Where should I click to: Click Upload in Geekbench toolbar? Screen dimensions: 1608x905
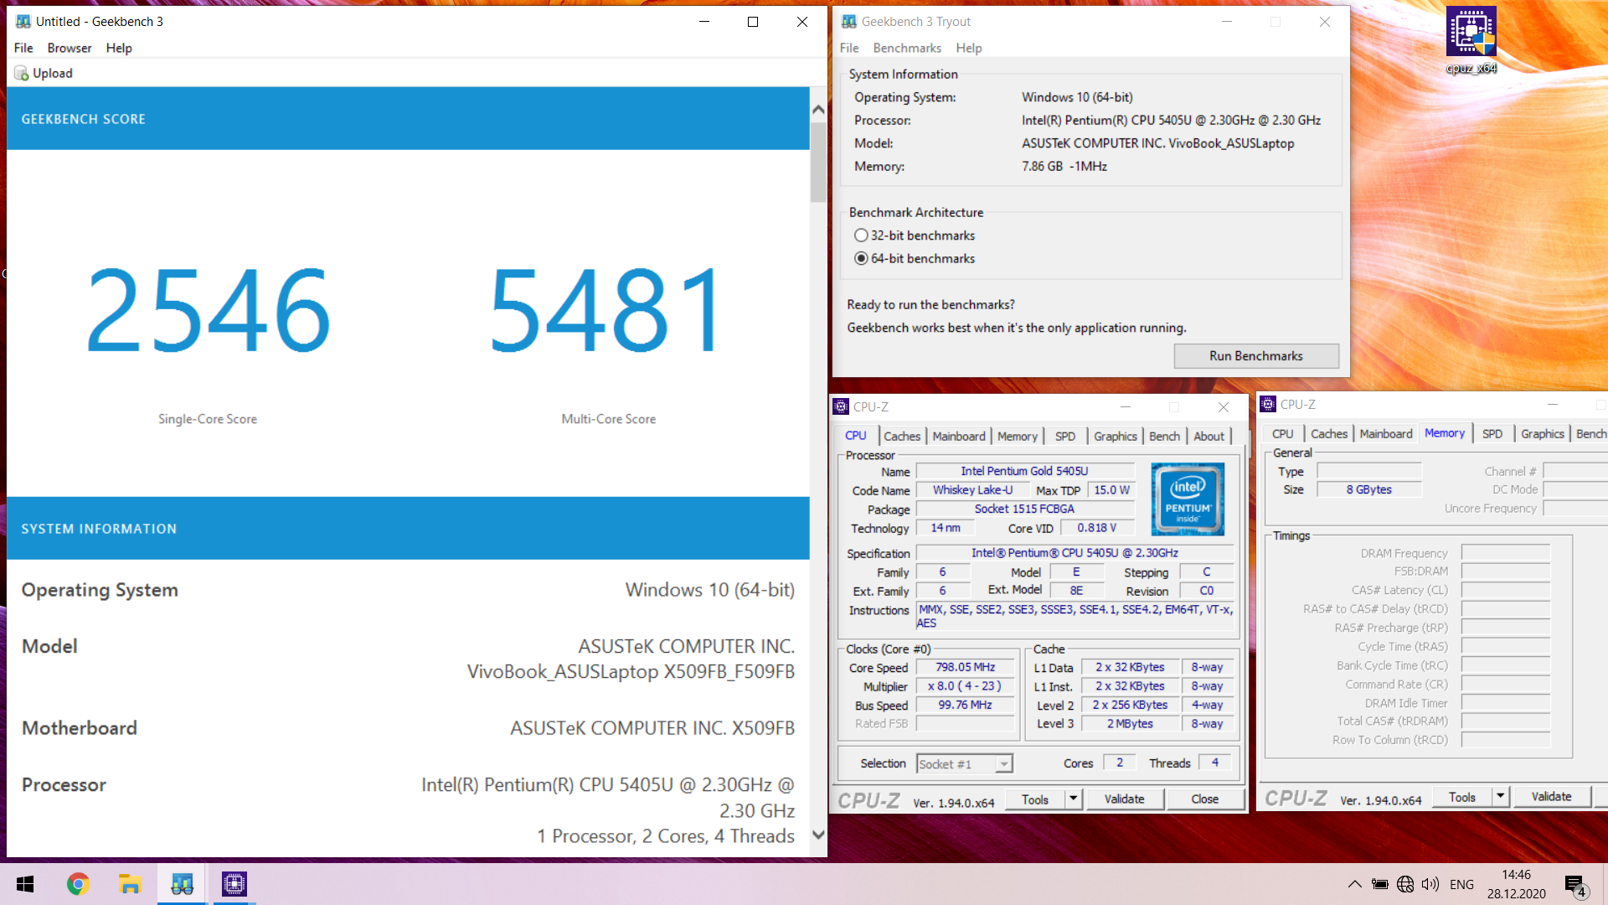[x=44, y=74]
